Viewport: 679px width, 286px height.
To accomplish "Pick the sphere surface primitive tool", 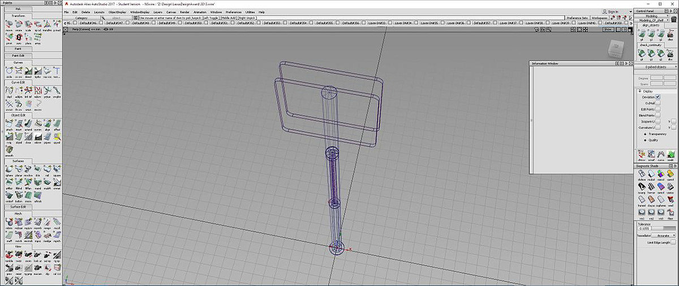I will (10, 168).
